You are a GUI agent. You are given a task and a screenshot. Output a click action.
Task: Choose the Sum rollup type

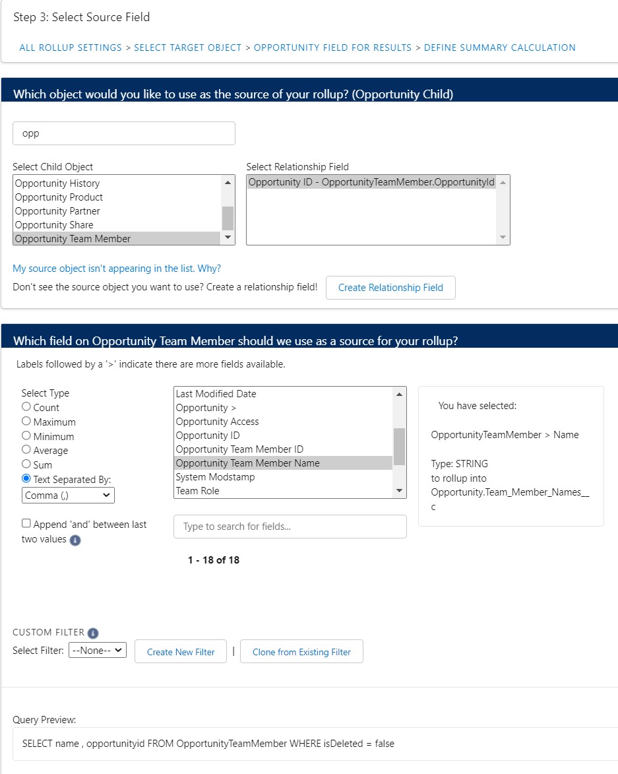(x=26, y=465)
